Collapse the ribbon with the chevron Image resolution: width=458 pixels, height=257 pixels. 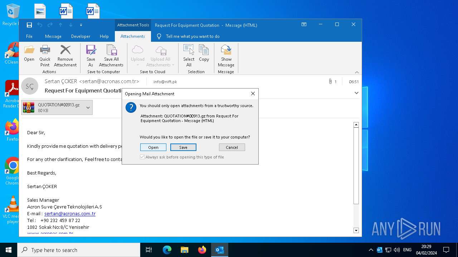pyautogui.click(x=357, y=72)
